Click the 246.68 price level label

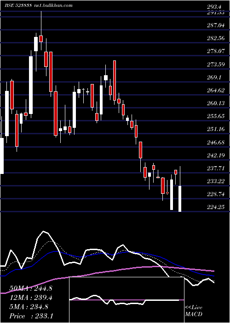[x=216, y=142]
